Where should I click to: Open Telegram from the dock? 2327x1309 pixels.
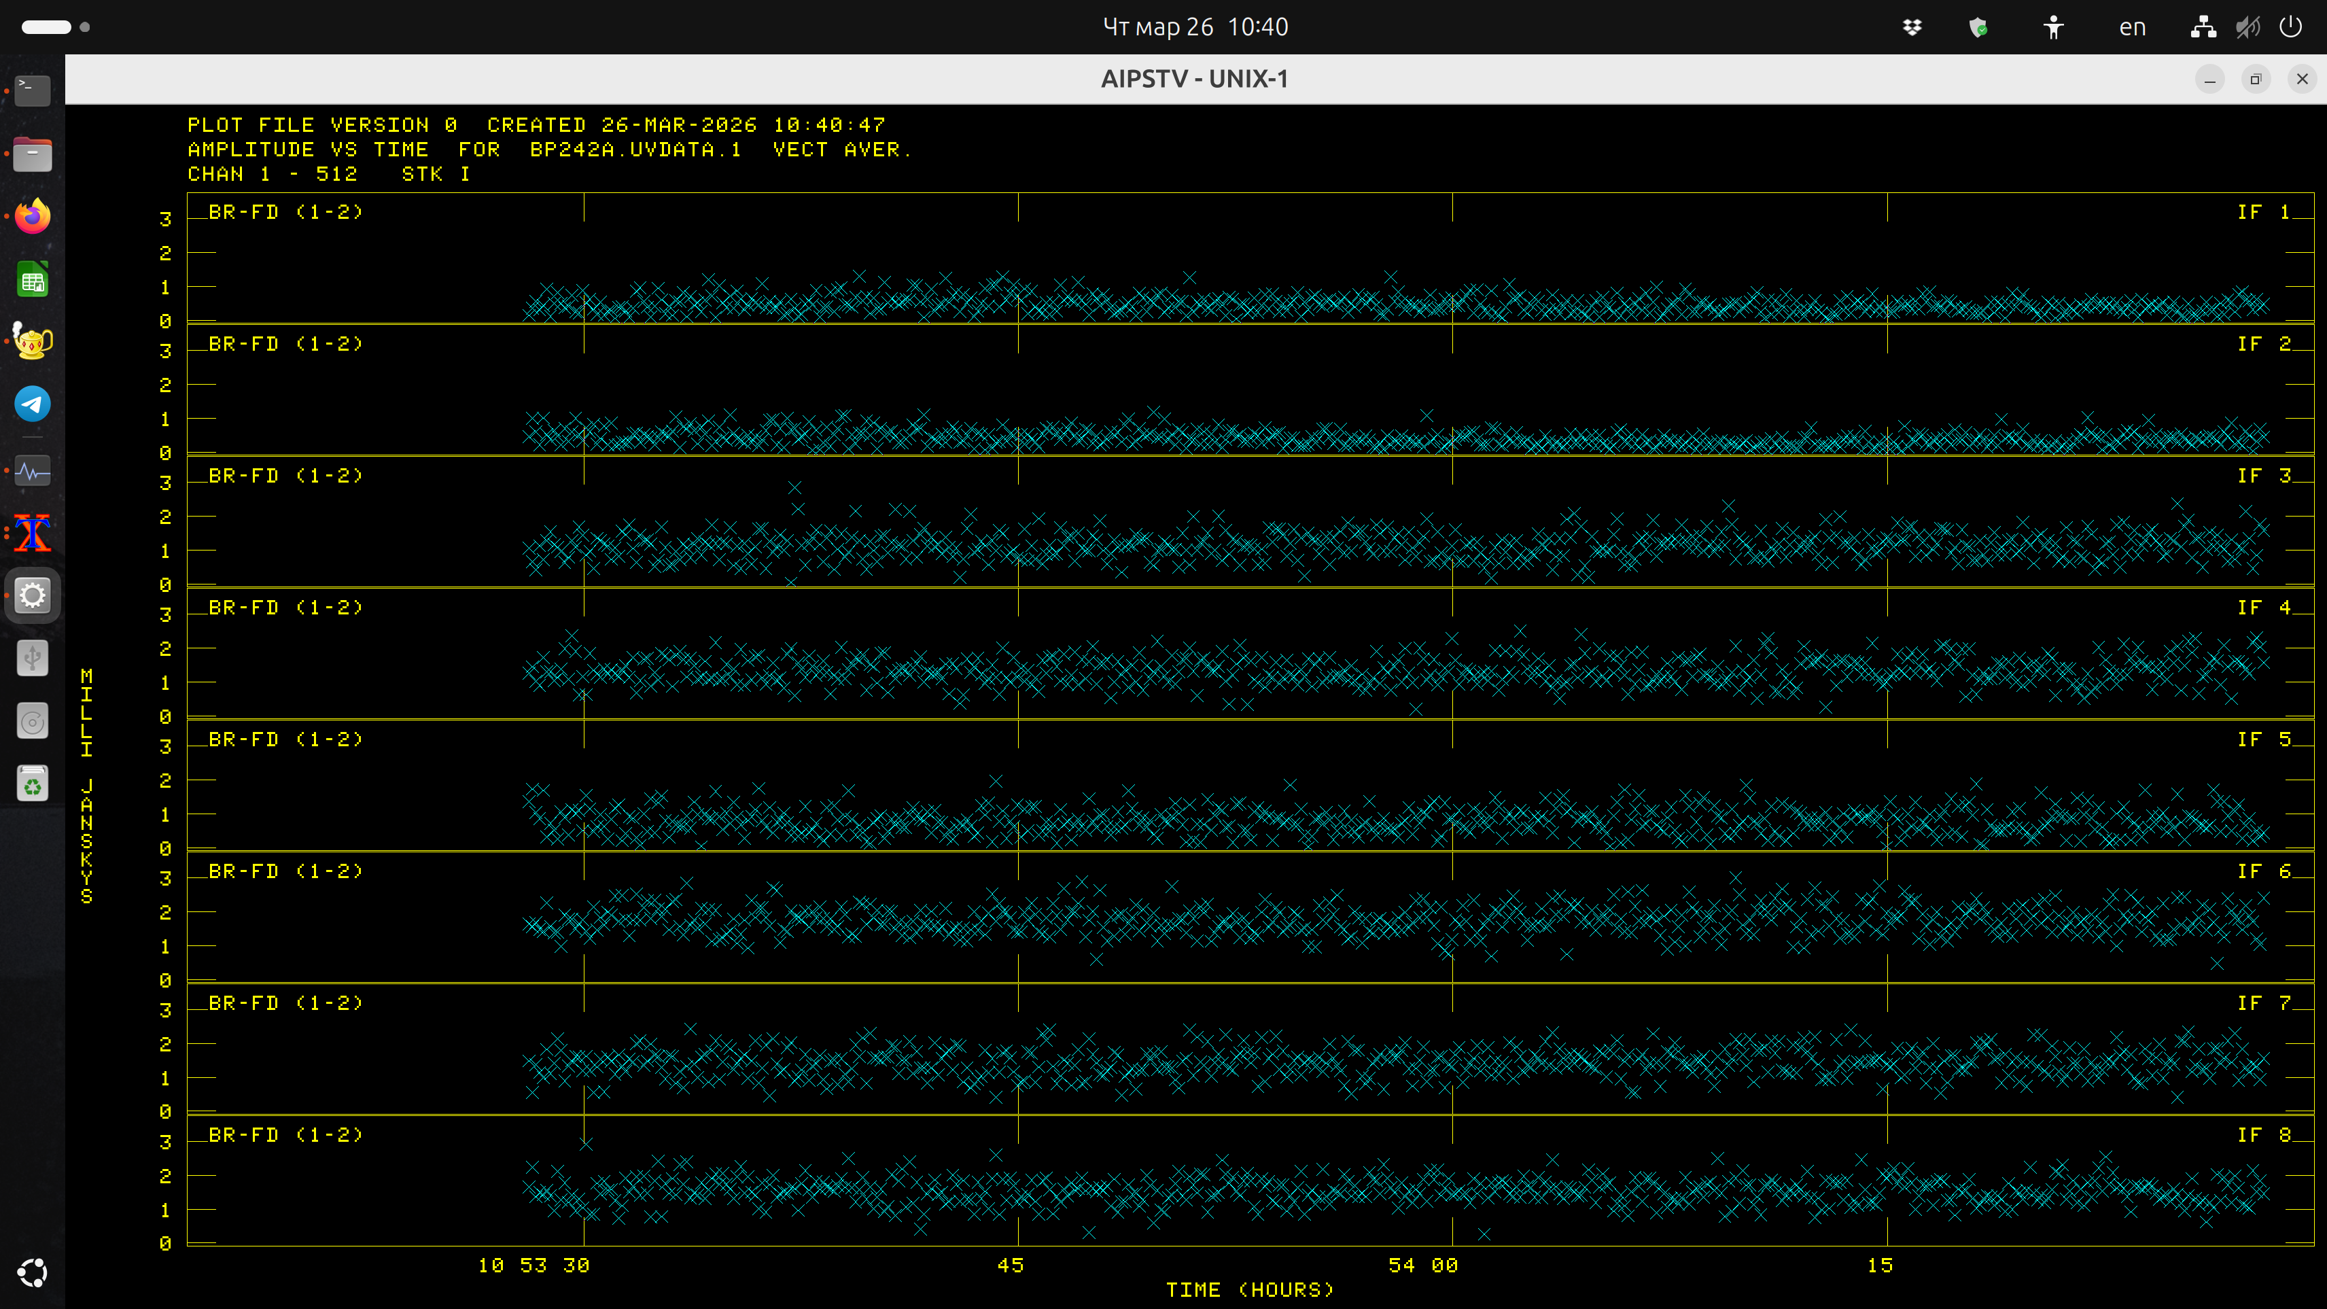pyautogui.click(x=33, y=404)
